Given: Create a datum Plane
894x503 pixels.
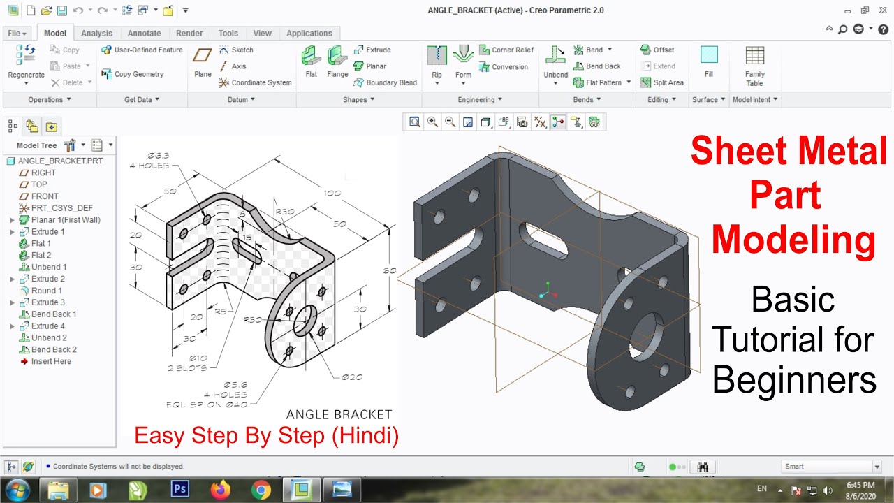Looking at the screenshot, I should 203,63.
